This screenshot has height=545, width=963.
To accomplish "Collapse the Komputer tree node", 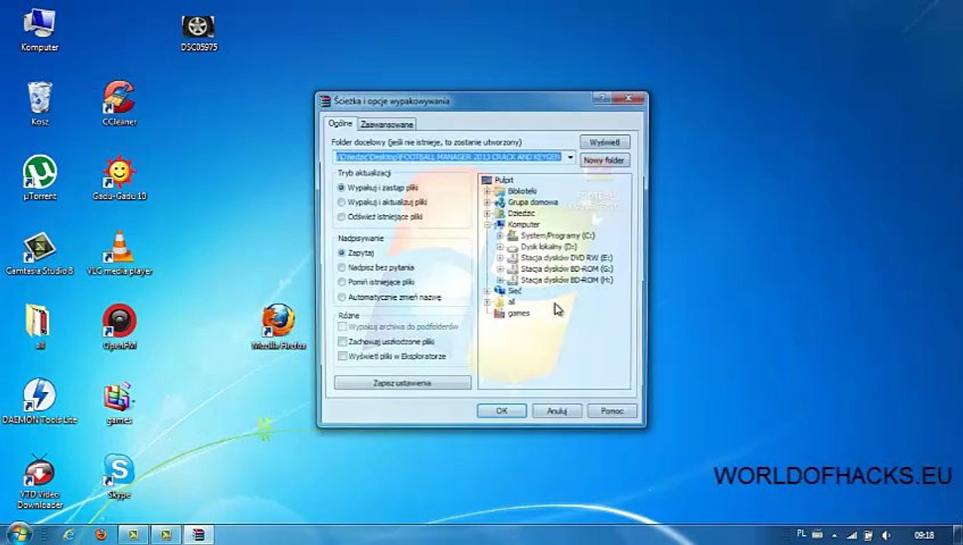I will point(488,224).
